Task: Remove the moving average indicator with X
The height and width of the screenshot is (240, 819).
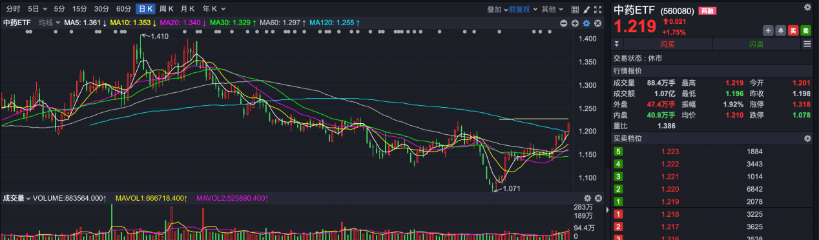Action: [598, 23]
